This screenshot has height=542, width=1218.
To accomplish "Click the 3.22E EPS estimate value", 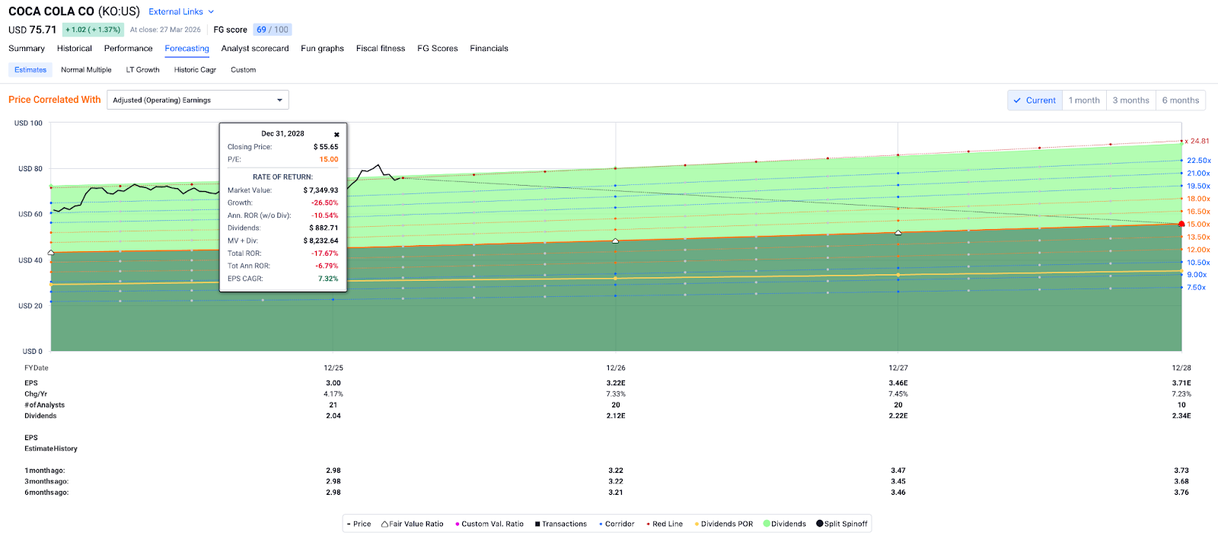I will tap(616, 383).
